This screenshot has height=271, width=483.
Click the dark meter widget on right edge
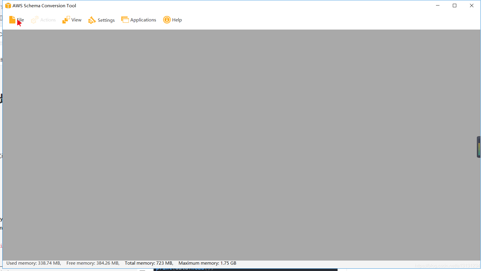(479, 147)
